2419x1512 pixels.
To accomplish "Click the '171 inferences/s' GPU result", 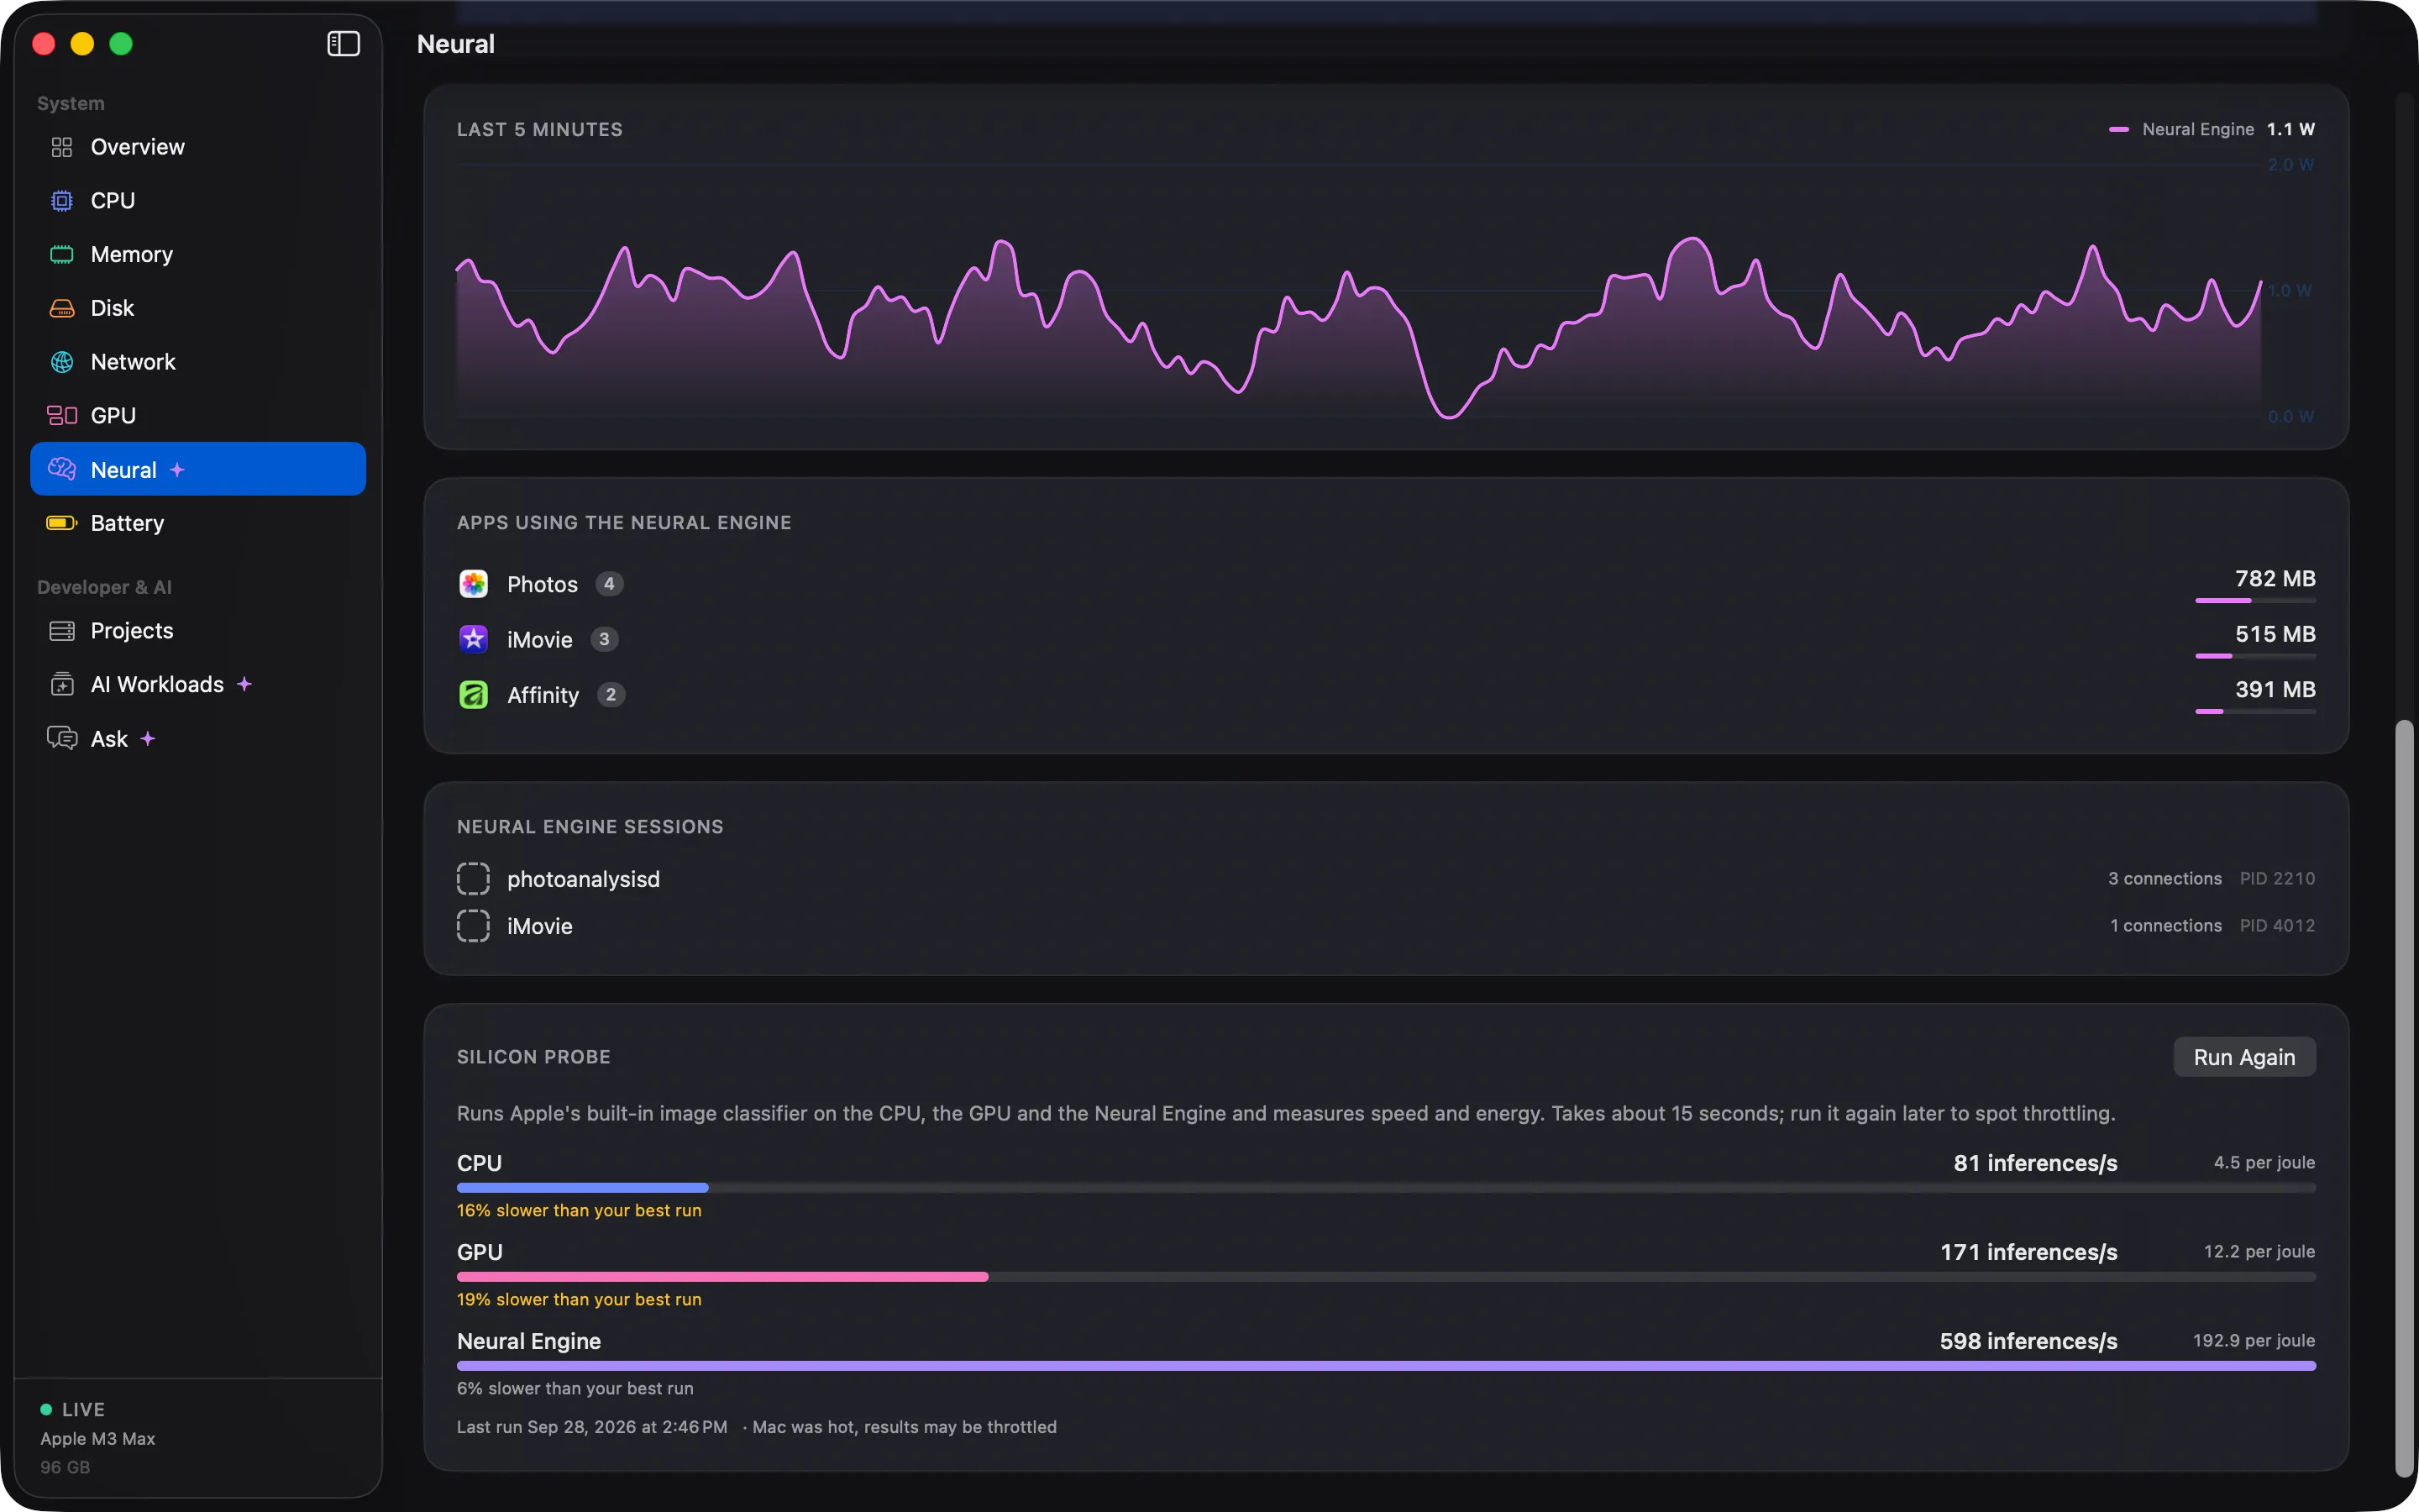I will (2029, 1252).
